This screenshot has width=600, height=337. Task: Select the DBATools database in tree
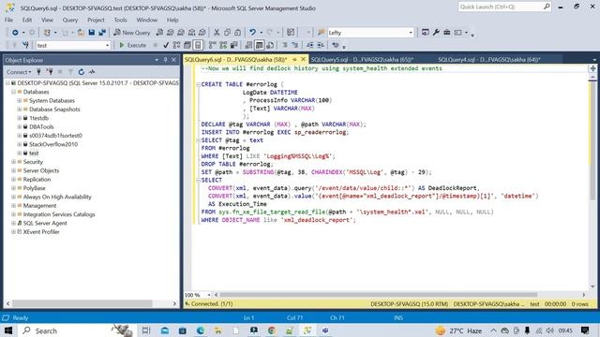point(41,127)
